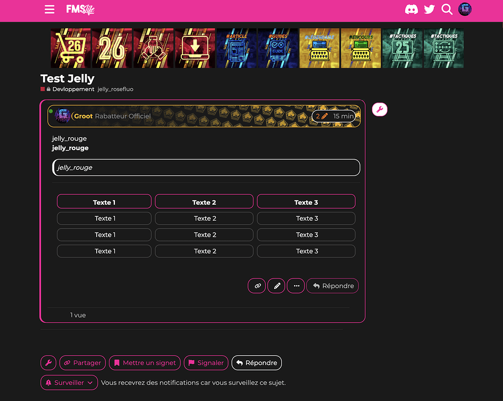Click the shopping cart 26 banner tile
Image resolution: width=503 pixels, height=401 pixels.
coord(71,49)
